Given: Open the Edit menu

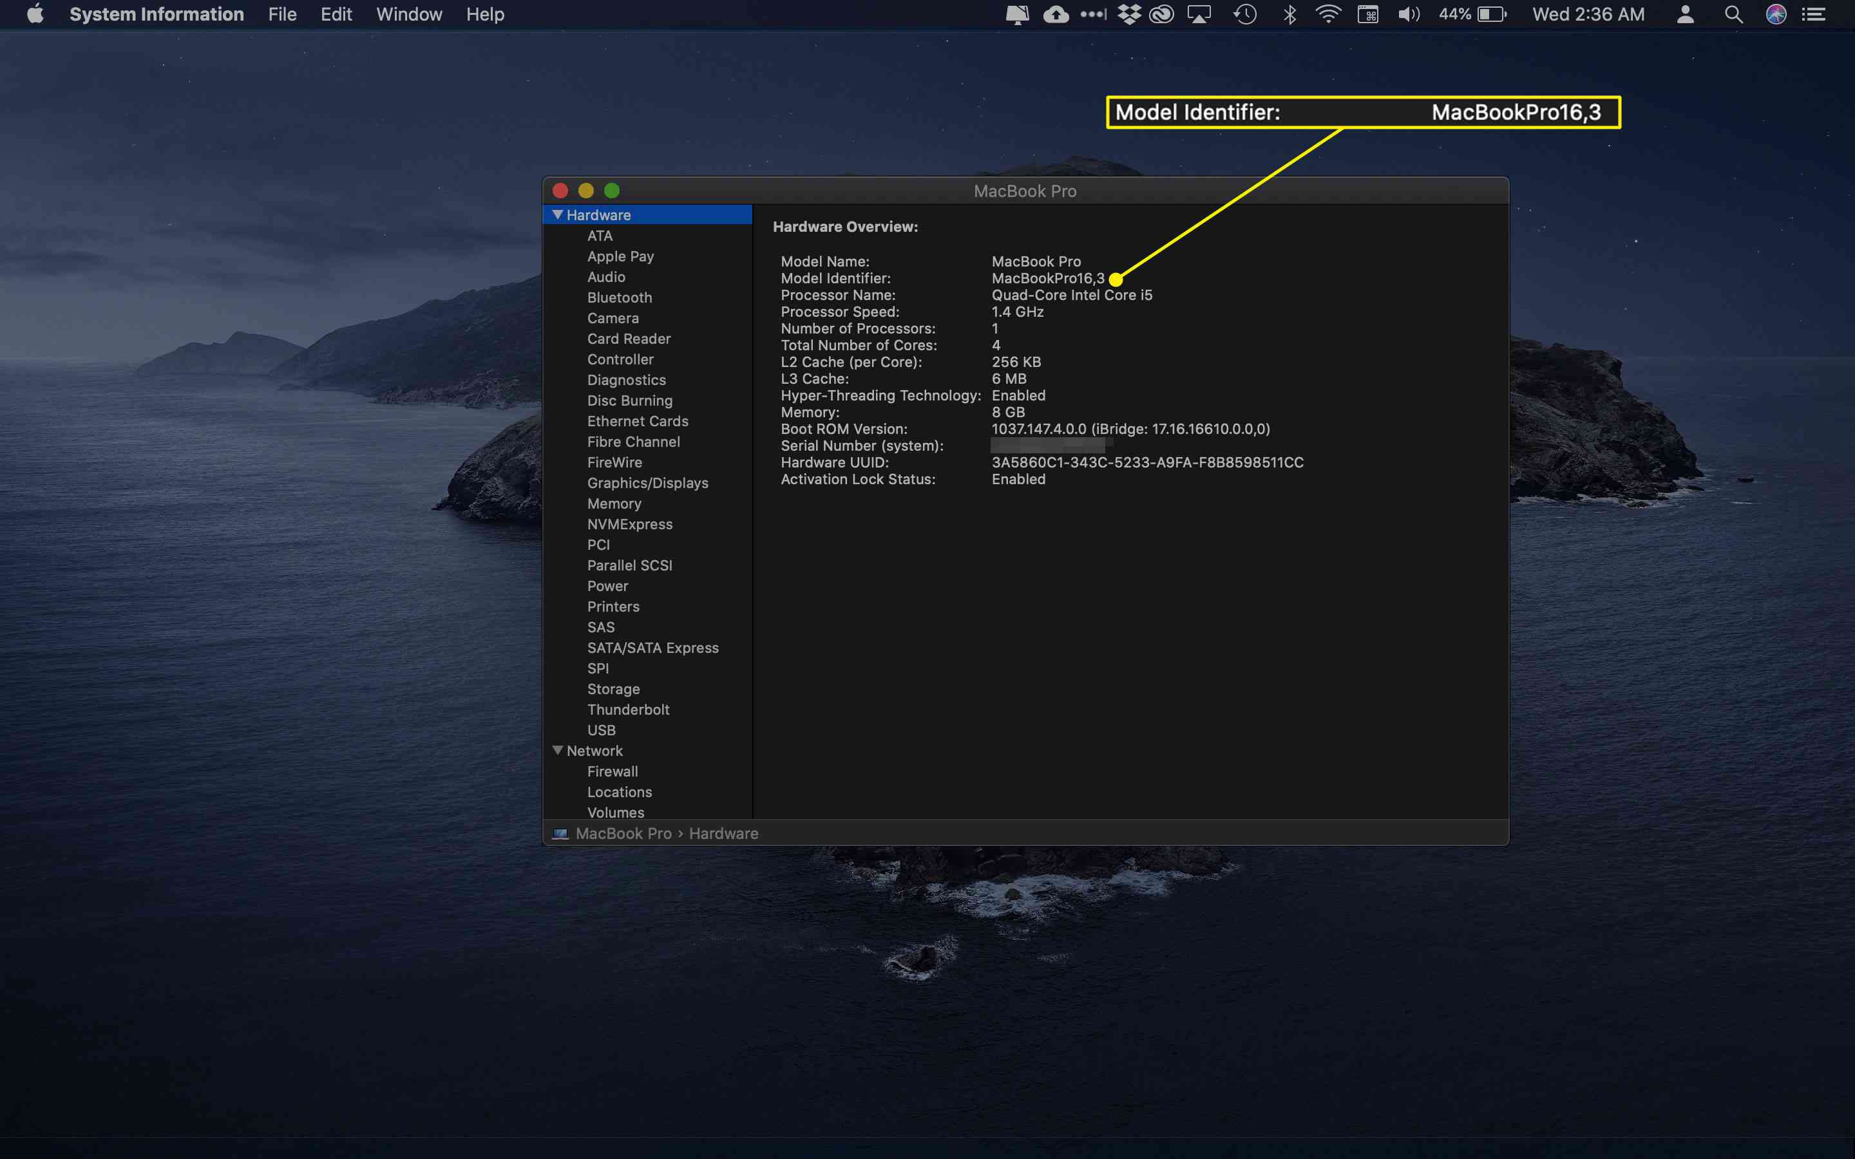Looking at the screenshot, I should coord(336,15).
